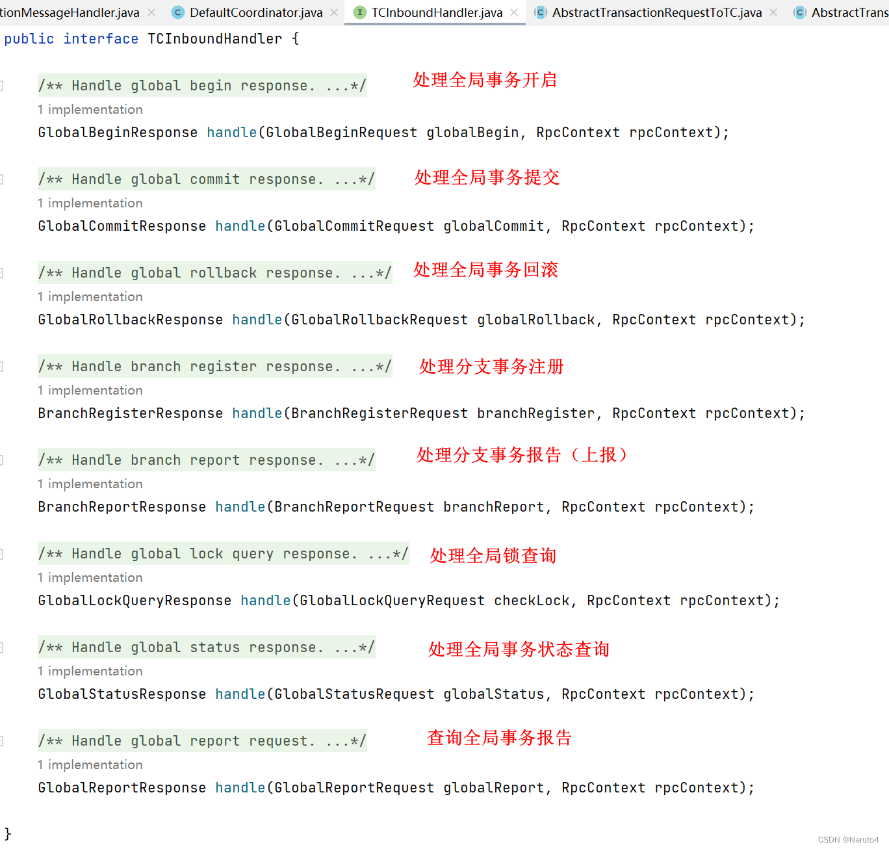Click the handle method returning GlobalRollbackResponse
Image resolution: width=889 pixels, height=849 pixels.
[257, 320]
